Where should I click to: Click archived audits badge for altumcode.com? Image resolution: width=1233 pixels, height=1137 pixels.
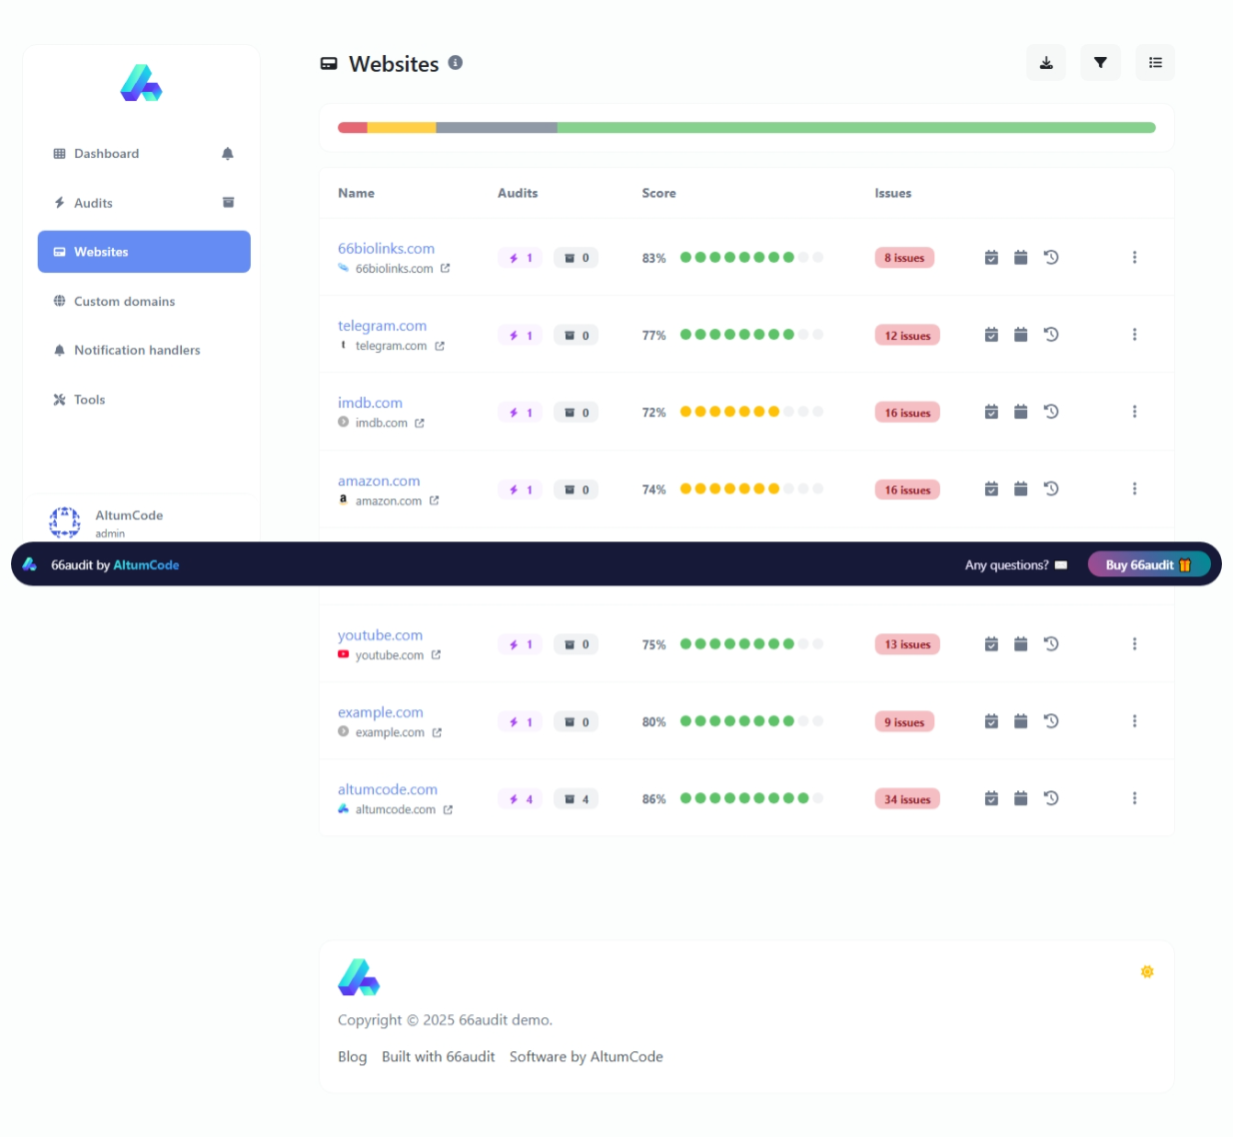pyautogui.click(x=576, y=799)
